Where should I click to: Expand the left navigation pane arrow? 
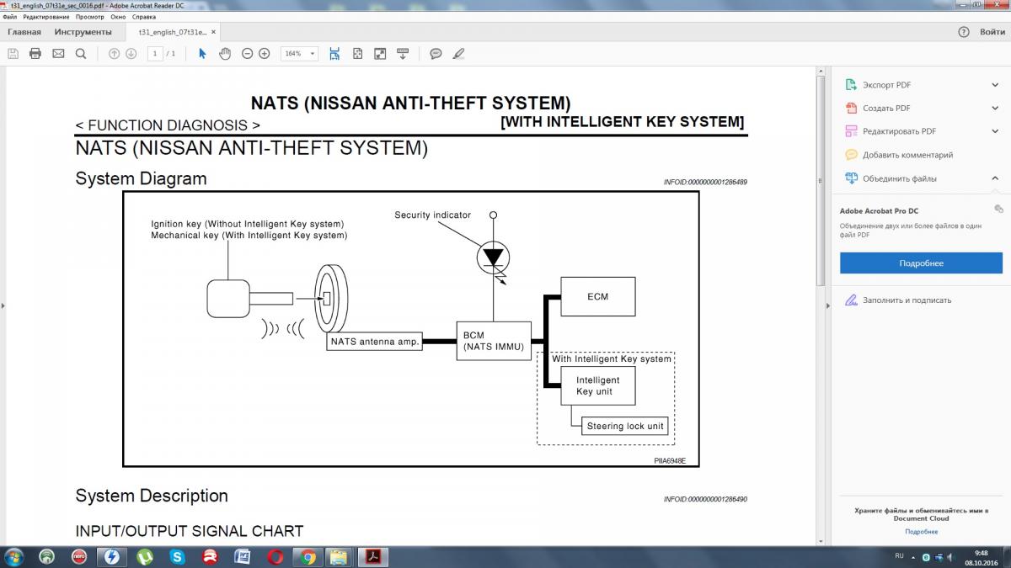[3, 305]
